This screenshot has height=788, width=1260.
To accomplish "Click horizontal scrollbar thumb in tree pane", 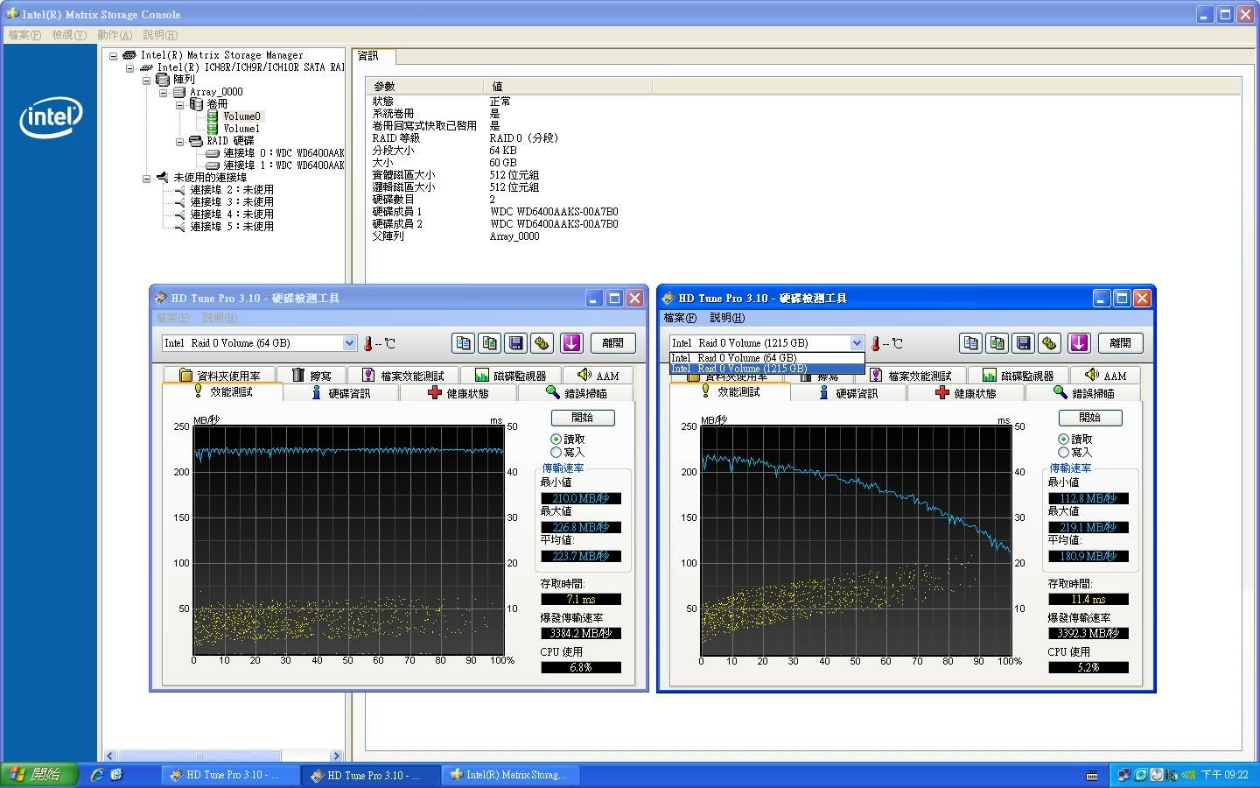I will point(199,756).
